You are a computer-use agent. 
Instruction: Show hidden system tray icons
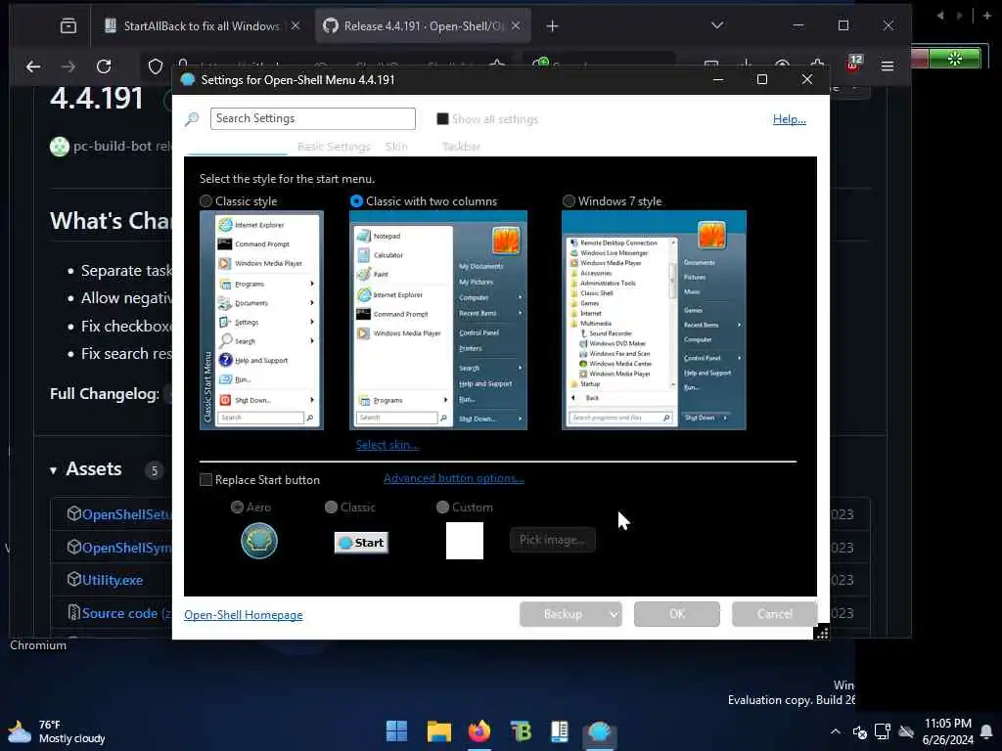pos(836,731)
